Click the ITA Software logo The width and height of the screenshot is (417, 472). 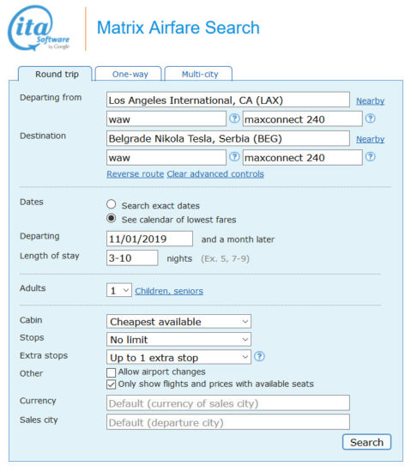click(x=39, y=28)
